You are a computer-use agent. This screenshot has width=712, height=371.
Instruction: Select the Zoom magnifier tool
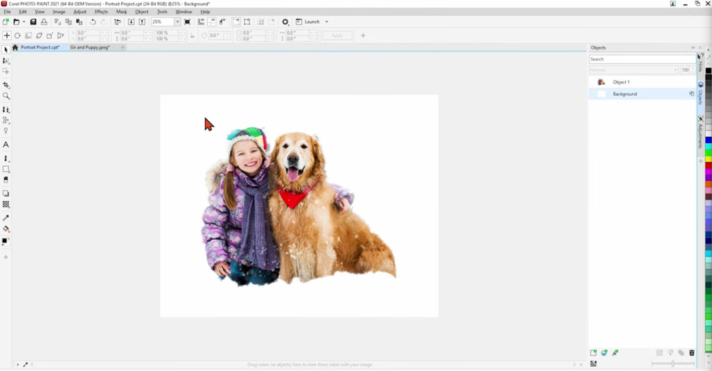coord(6,96)
